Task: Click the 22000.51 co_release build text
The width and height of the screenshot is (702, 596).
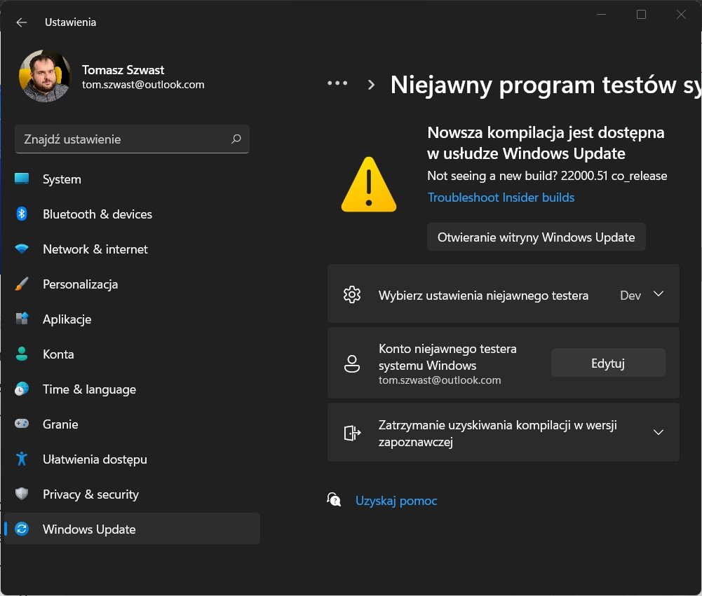Action: (614, 176)
